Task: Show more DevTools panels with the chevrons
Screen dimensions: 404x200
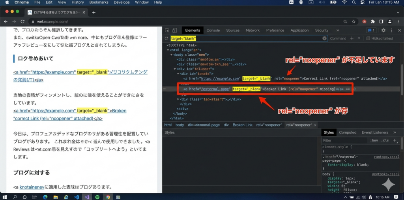Action: (x=338, y=30)
